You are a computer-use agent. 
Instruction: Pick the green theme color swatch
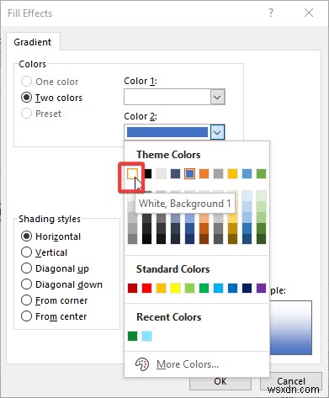[261, 173]
